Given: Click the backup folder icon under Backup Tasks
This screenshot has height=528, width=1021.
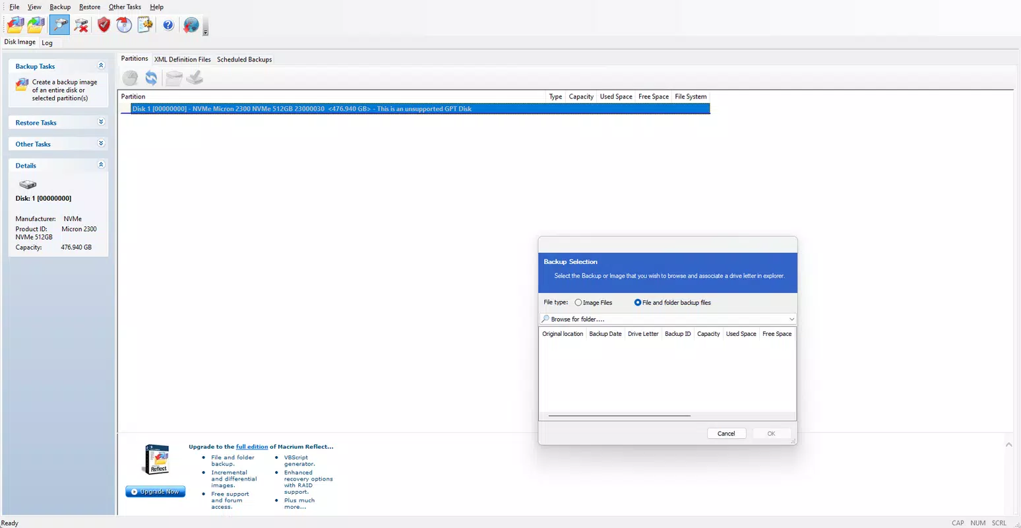Looking at the screenshot, I should pos(22,84).
